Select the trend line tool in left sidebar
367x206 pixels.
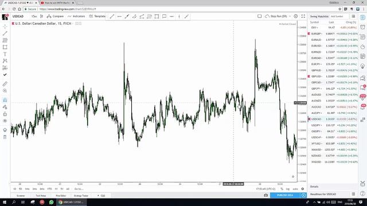pos(5,33)
